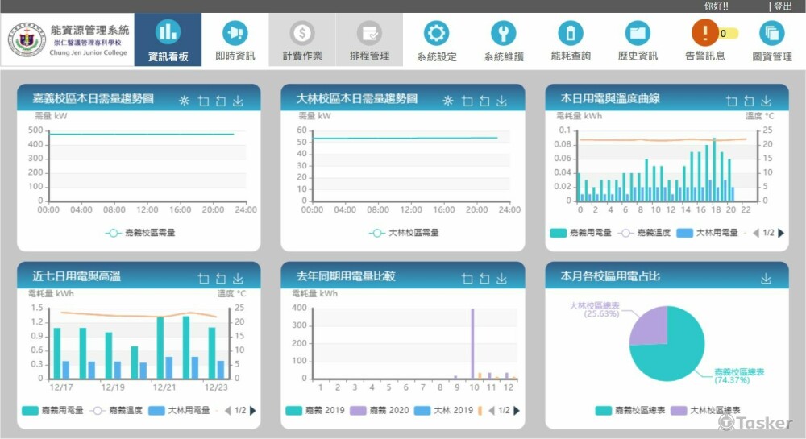Viewport: 806px width, 439px height.
Task: Go to next legend page in 去年同期用電量比較
Action: click(517, 410)
